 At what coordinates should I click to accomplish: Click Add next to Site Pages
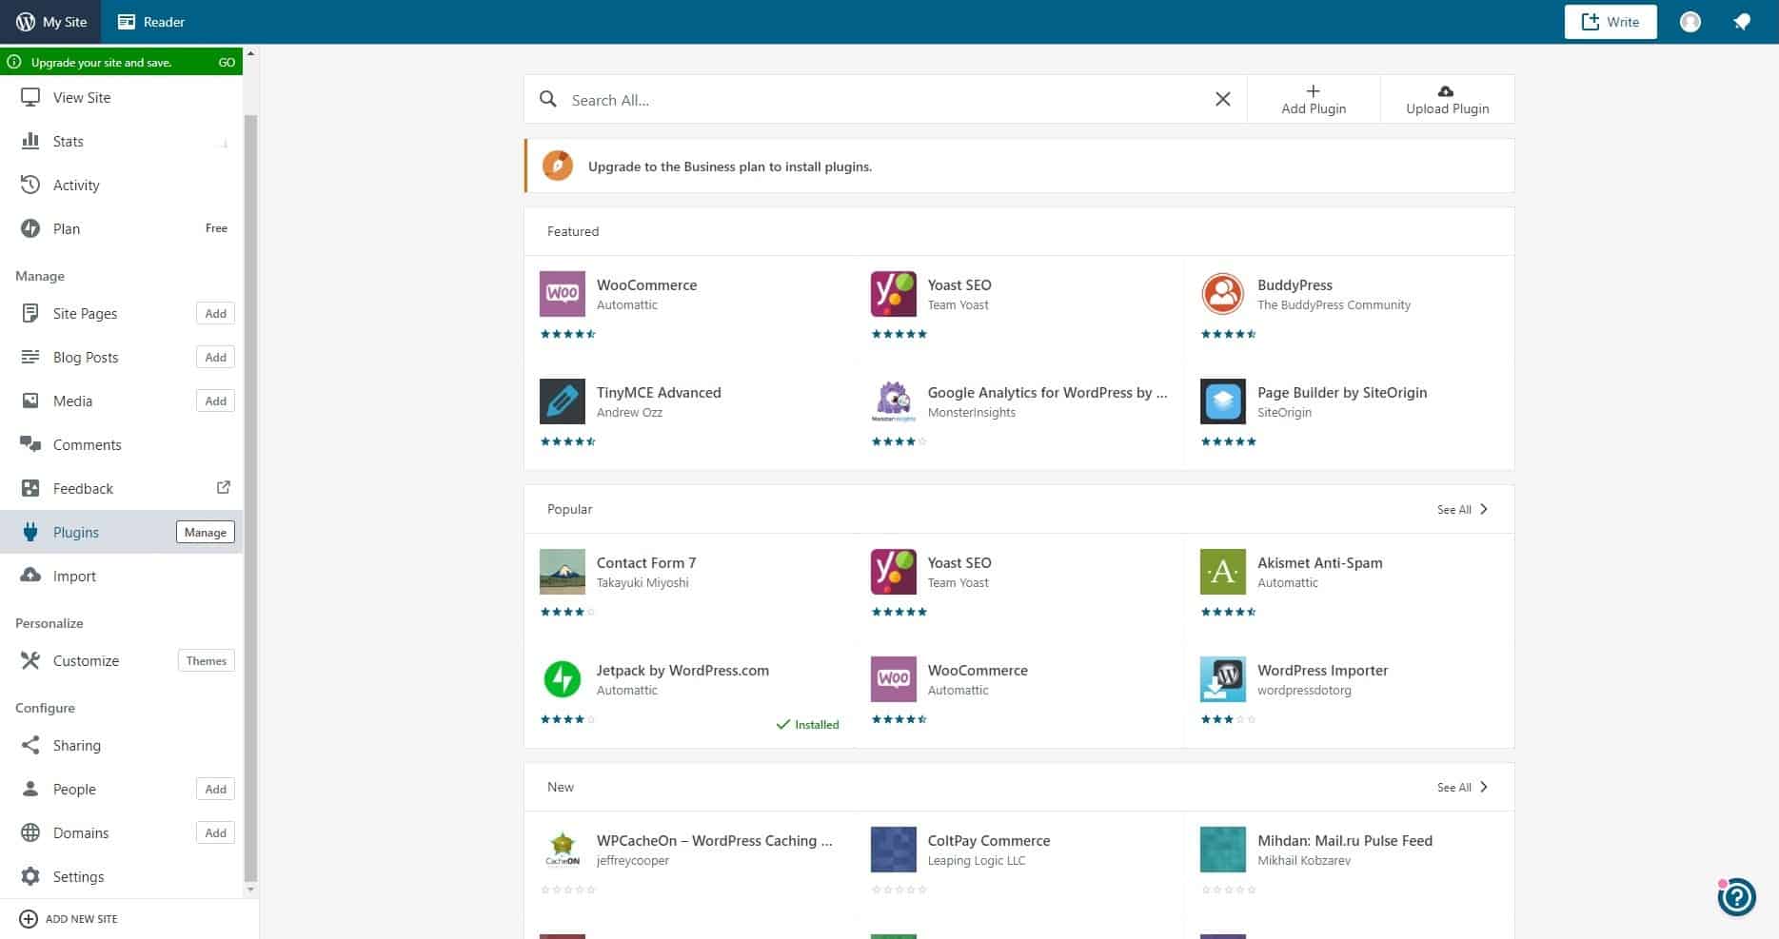[x=216, y=314]
